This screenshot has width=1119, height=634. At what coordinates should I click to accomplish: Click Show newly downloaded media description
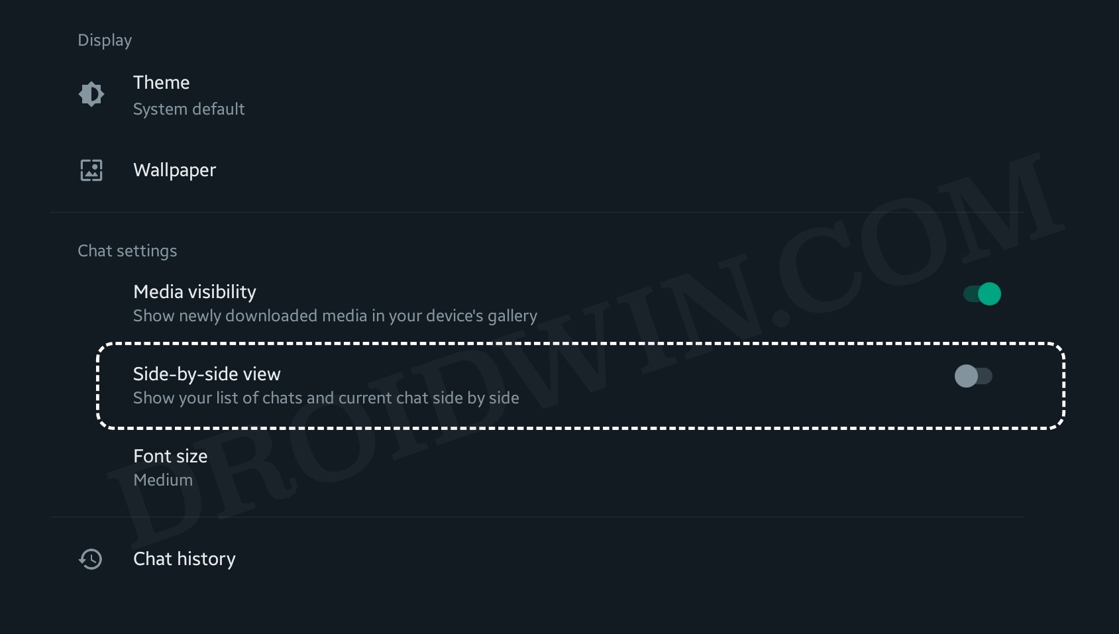[335, 316]
